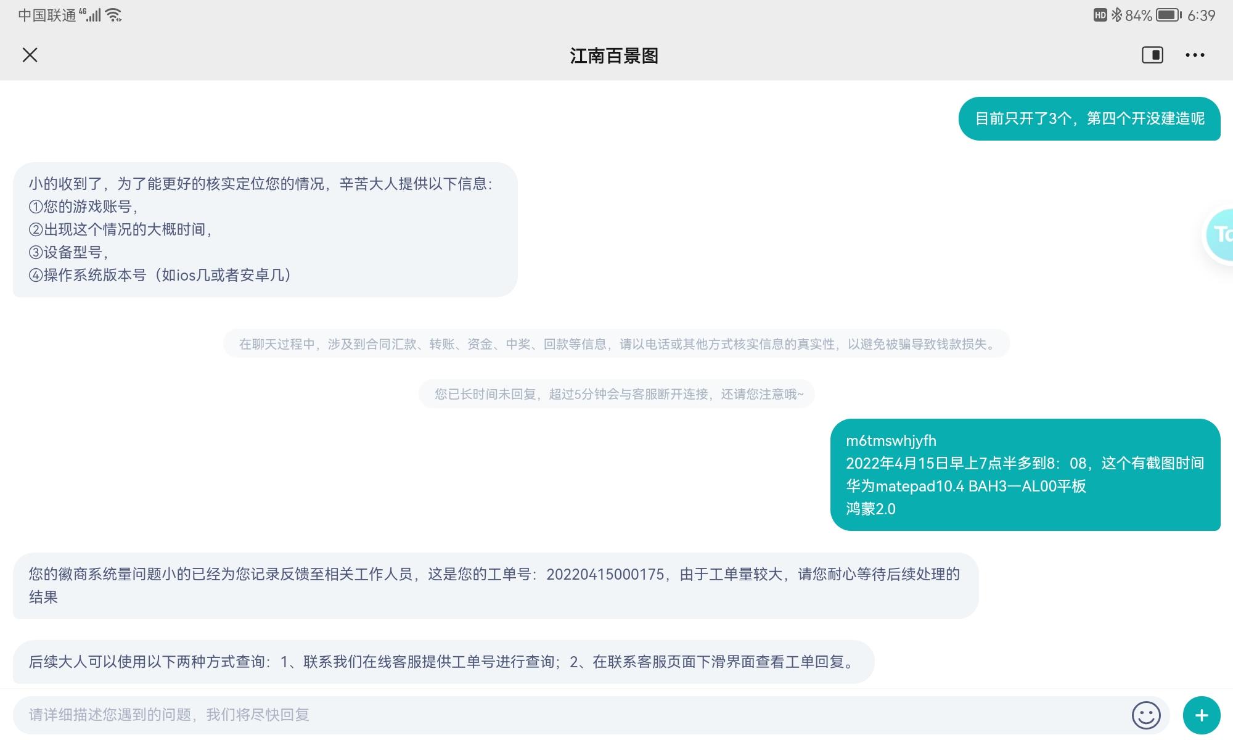Screen dimensions: 1233x740
Task: Tap the HD indicator in status bar
Action: pos(1100,15)
